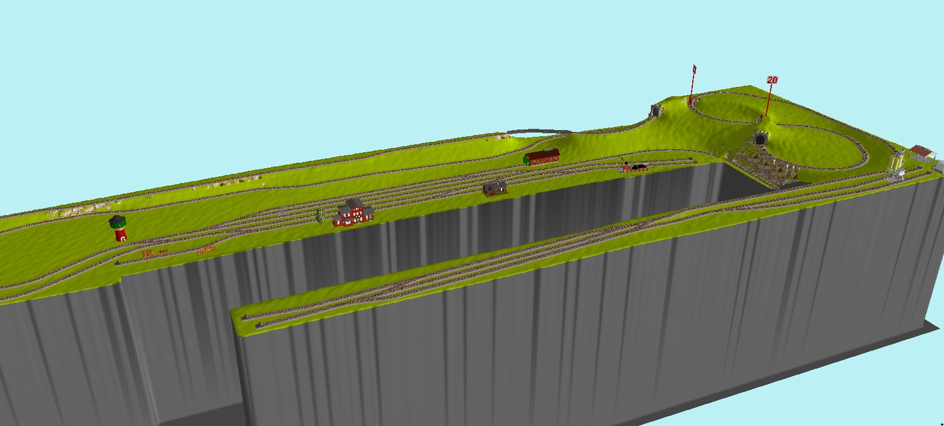Select the arched gray bridge on back track

pyautogui.click(x=538, y=131)
